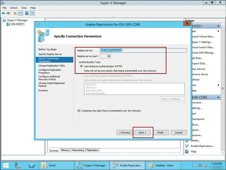Viewport: 226px width, 170px height.
Task: Click the Help toolbar icon
Action: (x=27, y=13)
